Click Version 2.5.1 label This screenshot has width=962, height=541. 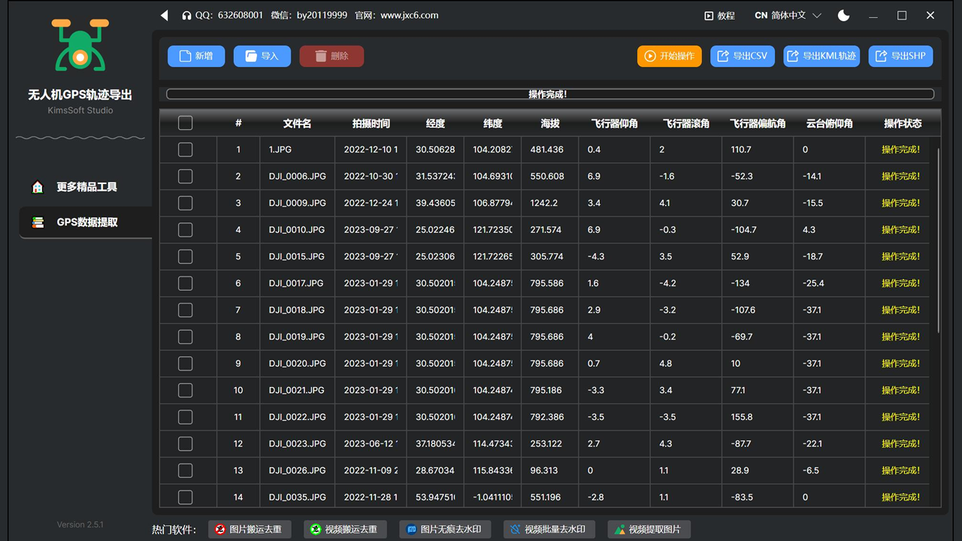80,524
